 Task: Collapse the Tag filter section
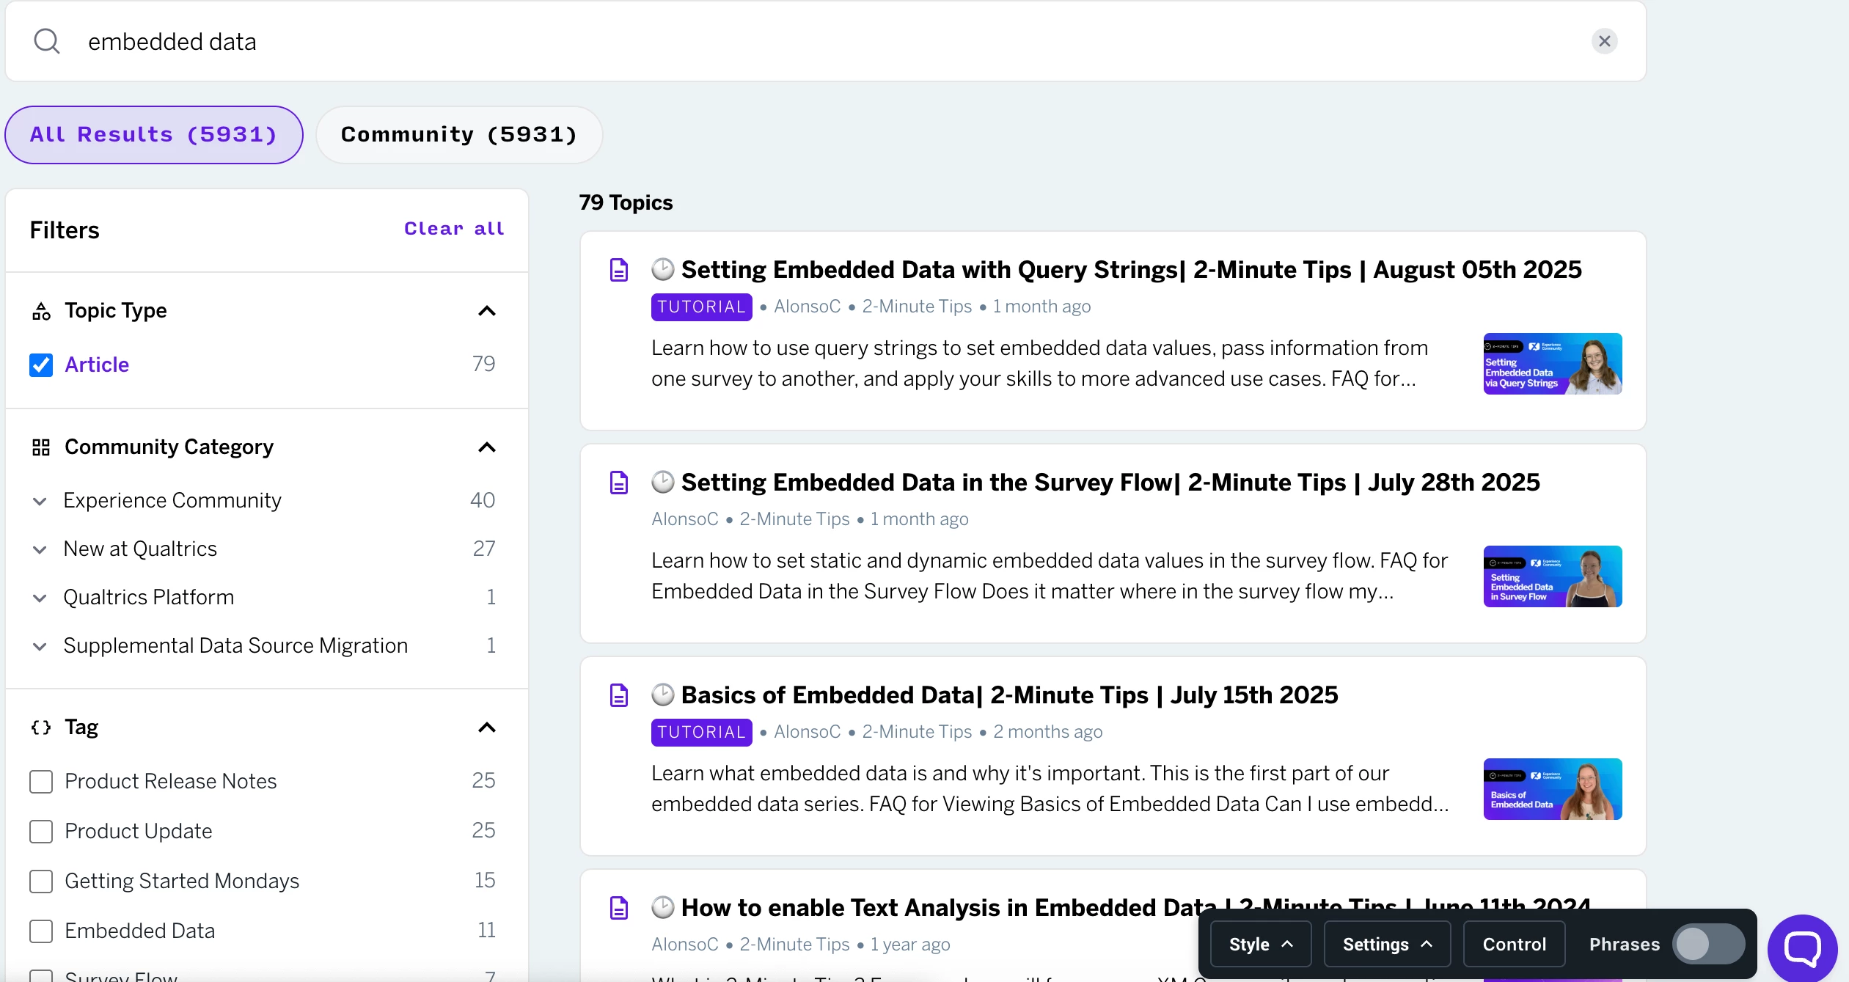(487, 728)
